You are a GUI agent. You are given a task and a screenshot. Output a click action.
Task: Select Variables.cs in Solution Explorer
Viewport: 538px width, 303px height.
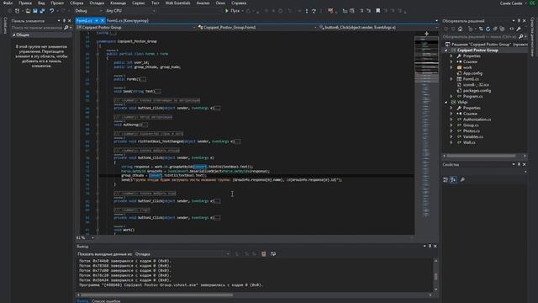pyautogui.click(x=472, y=136)
